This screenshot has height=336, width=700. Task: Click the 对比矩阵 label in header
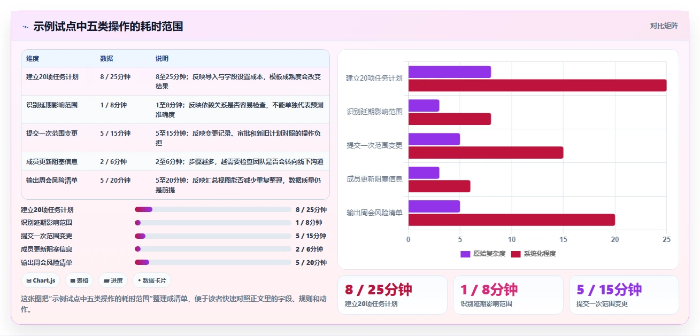tap(664, 26)
